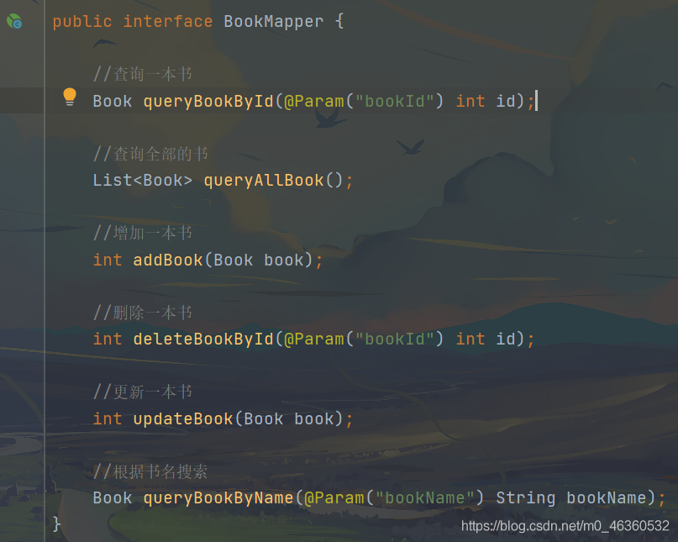
Task: Click the @Param annotation in deleteBookById
Action: (314, 339)
